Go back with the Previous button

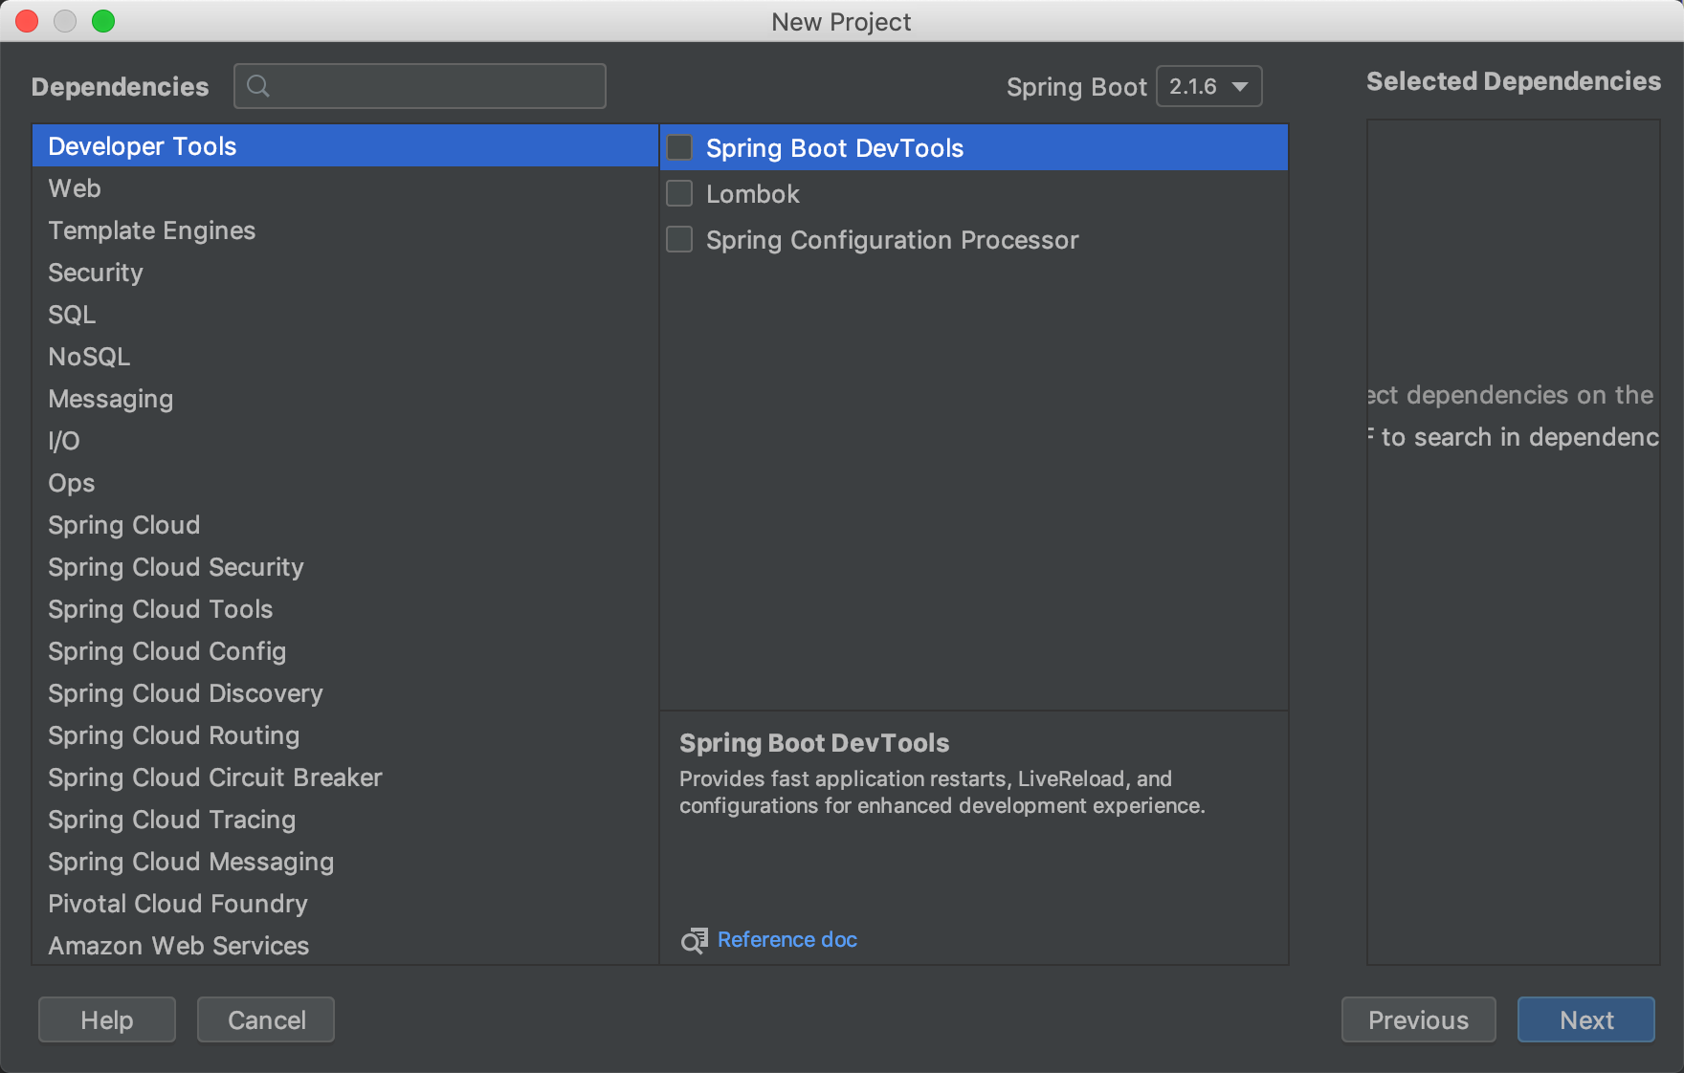point(1418,1019)
